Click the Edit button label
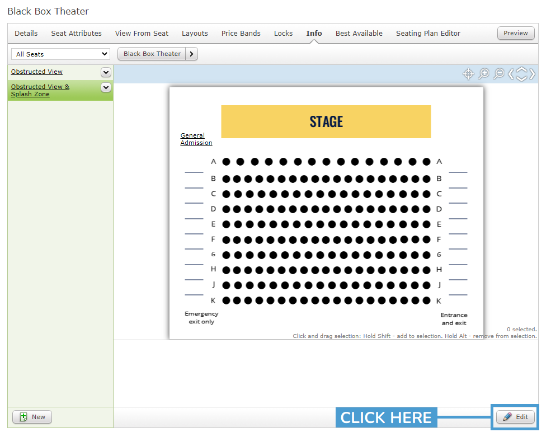The image size is (551, 437). point(522,417)
